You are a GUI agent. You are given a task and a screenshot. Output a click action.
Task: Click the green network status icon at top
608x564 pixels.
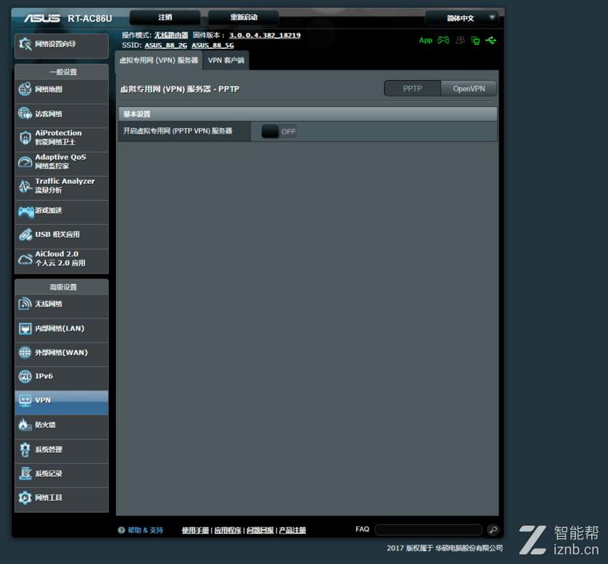click(x=475, y=40)
